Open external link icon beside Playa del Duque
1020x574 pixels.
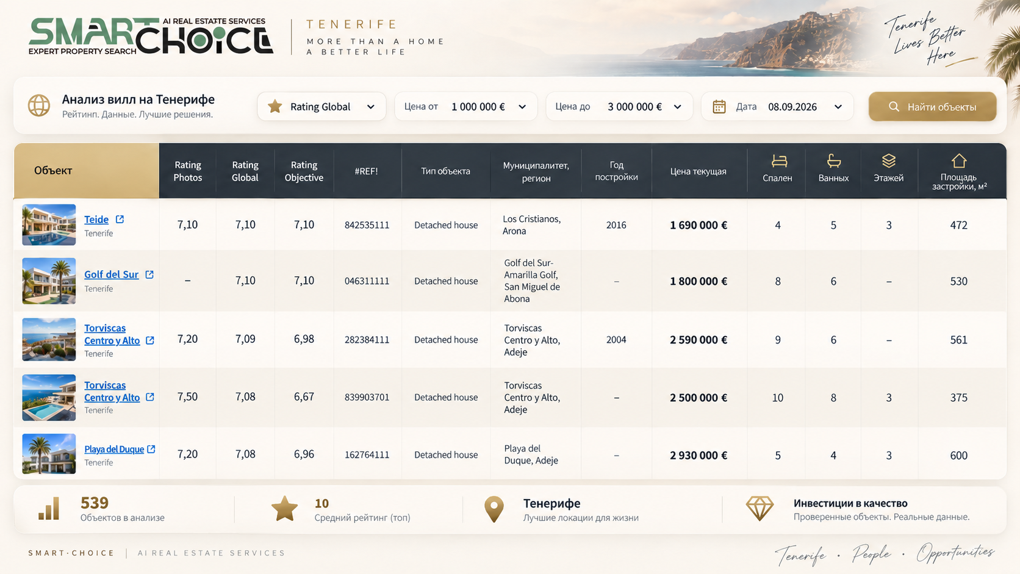click(151, 449)
